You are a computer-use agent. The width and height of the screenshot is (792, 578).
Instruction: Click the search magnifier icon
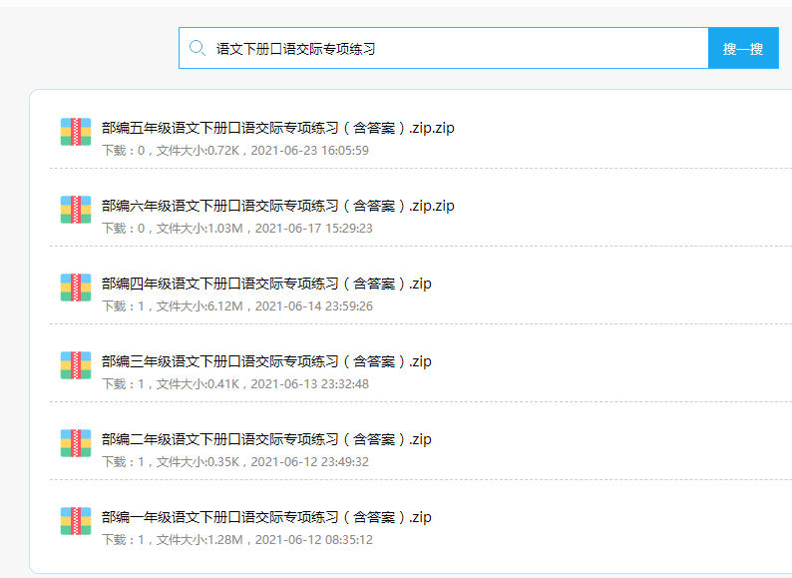(197, 48)
